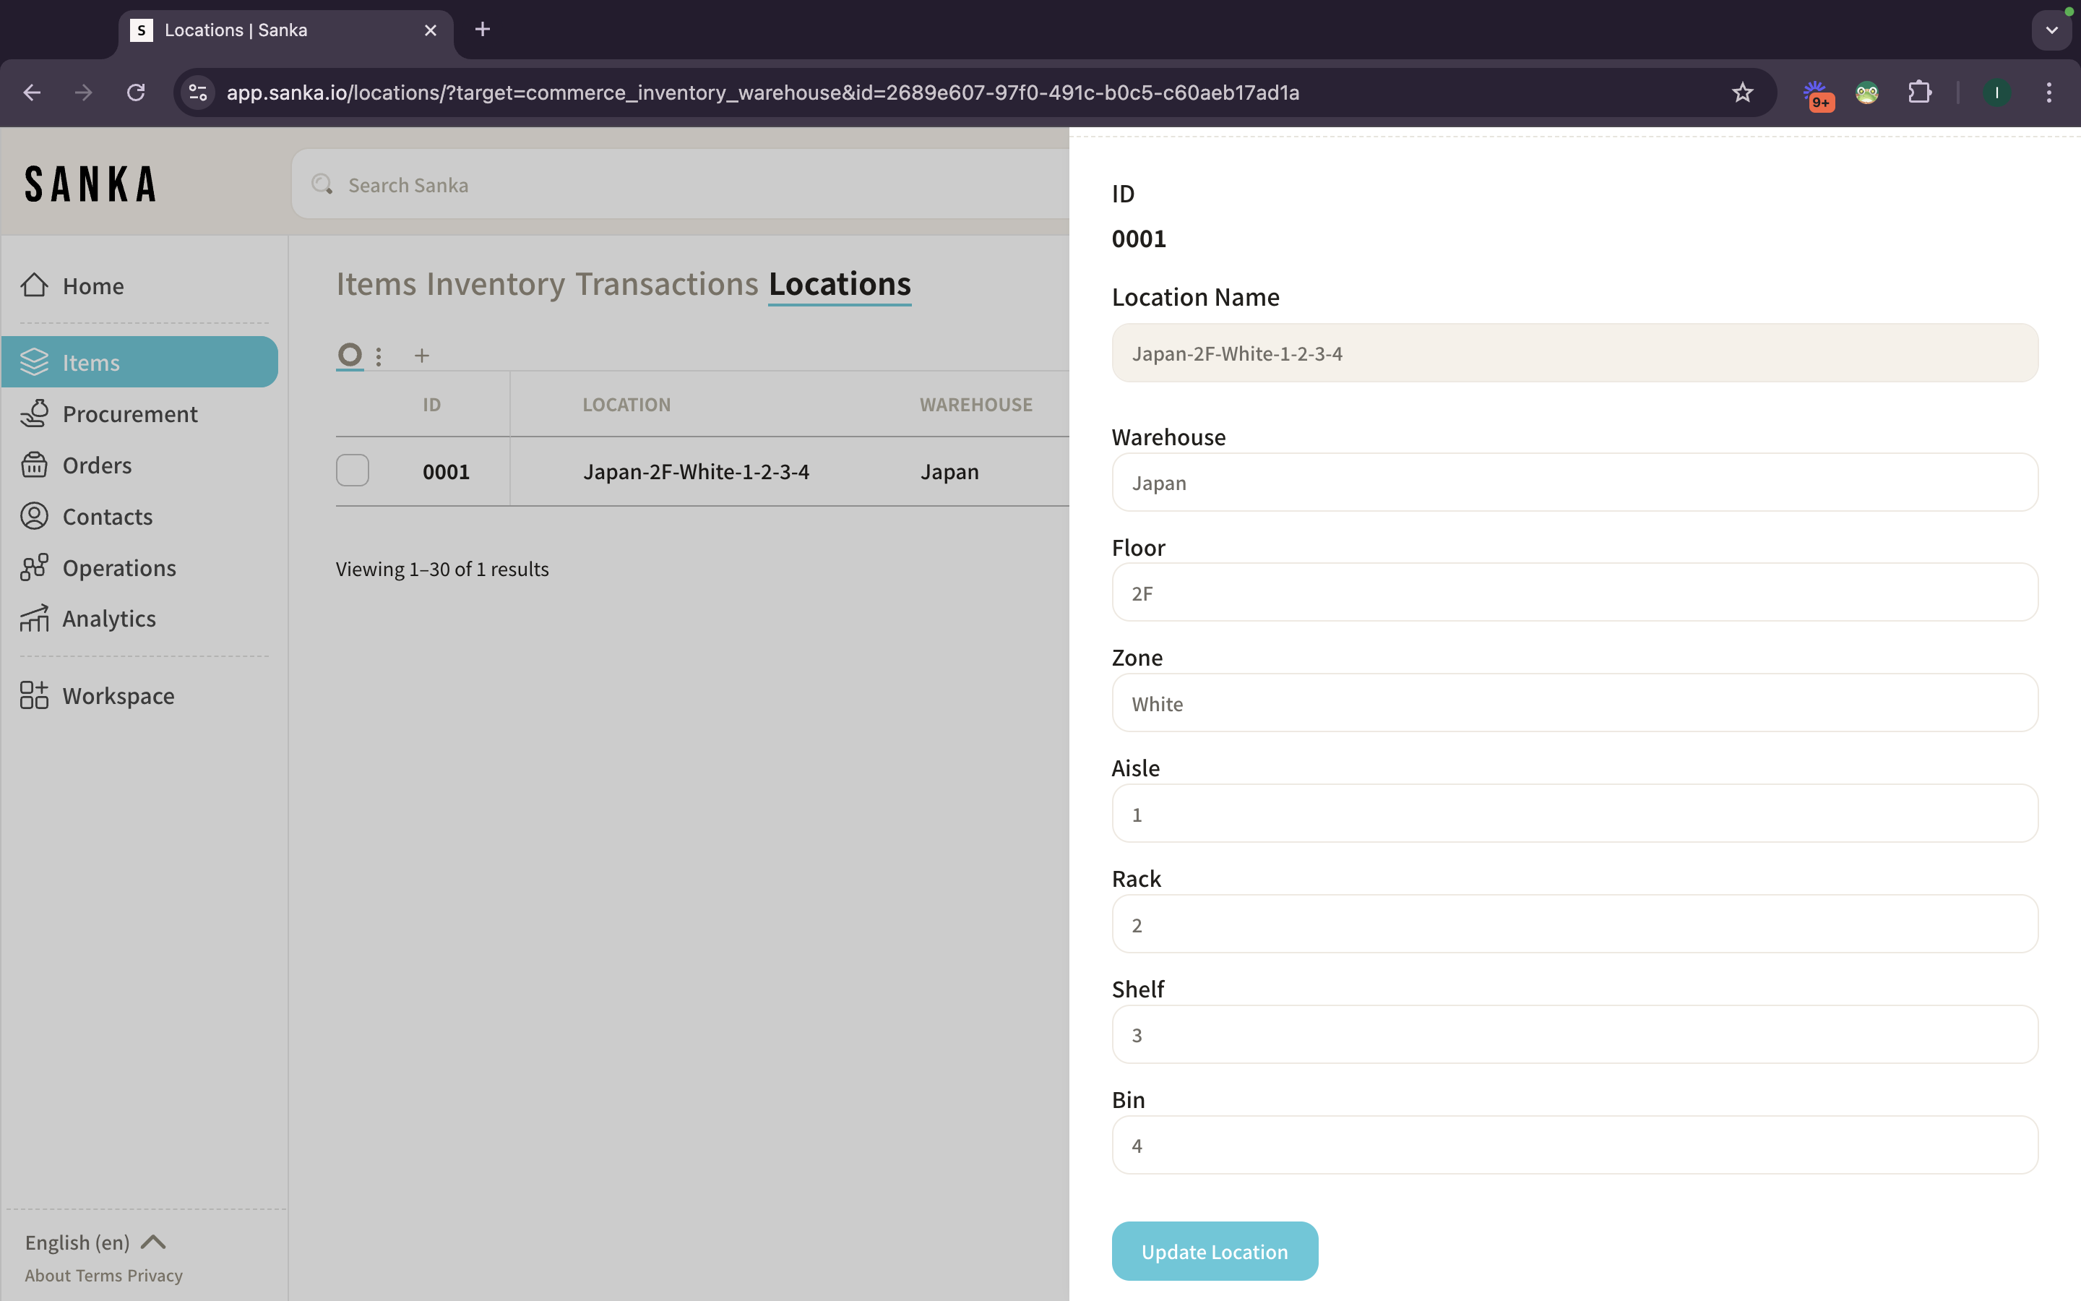Screen dimensions: 2081x1301
Task: Click the plus icon to add view
Action: point(421,356)
